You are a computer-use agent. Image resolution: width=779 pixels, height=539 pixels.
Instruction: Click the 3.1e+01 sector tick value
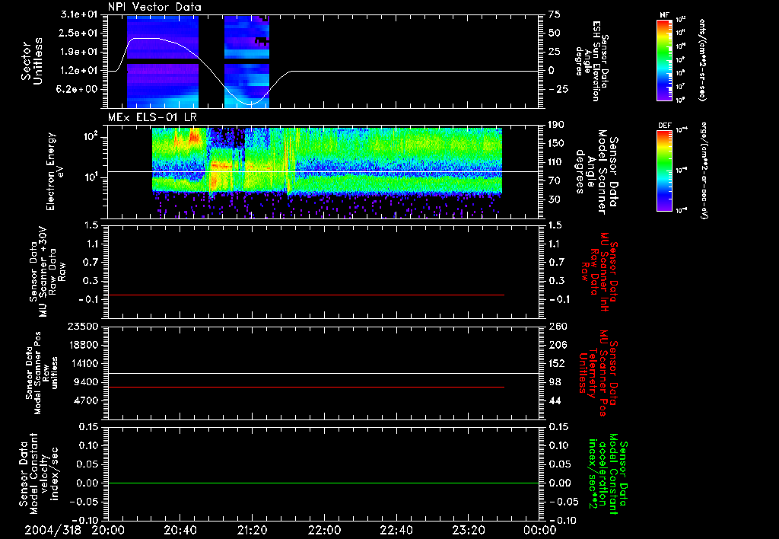pos(80,14)
